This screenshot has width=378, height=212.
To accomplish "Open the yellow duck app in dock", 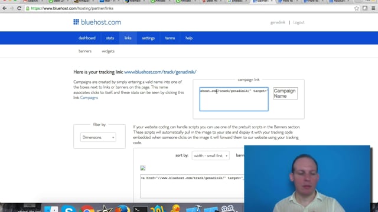I will point(175,208).
